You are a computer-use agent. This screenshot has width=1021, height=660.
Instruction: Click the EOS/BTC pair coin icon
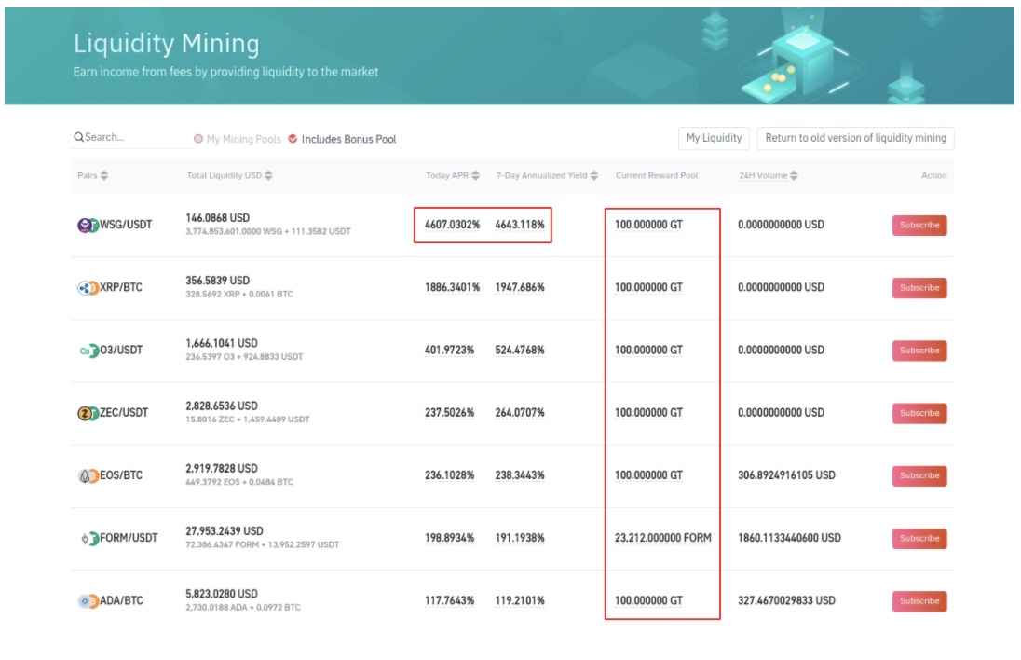(88, 475)
